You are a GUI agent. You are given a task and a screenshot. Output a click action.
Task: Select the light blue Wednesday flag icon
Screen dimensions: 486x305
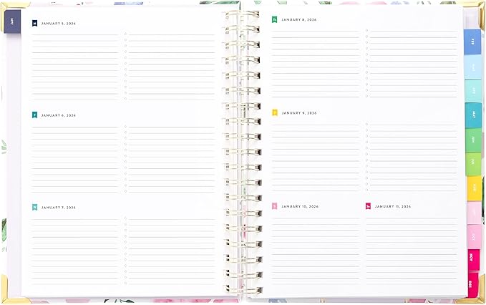pyautogui.click(x=34, y=207)
